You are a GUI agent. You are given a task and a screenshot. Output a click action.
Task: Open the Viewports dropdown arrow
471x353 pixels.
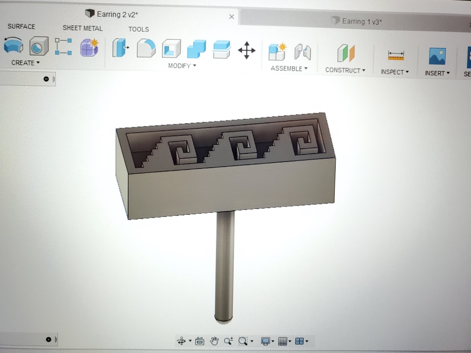(x=307, y=341)
